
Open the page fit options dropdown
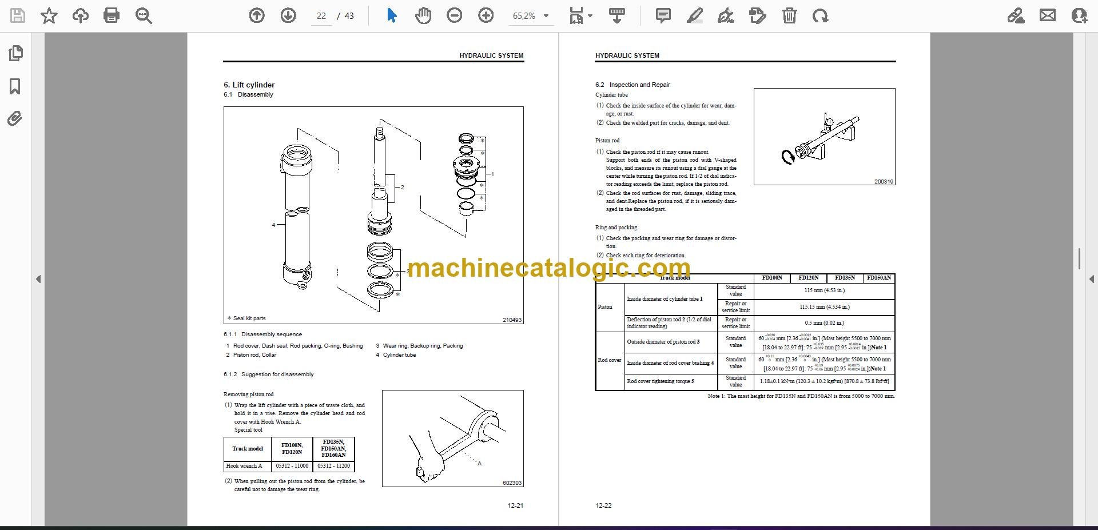coord(580,16)
